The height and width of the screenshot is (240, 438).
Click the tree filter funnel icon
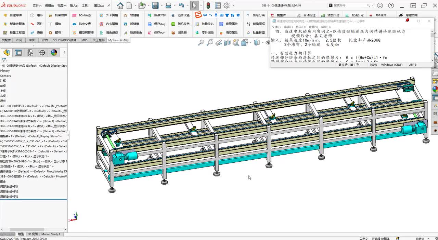pyautogui.click(x=3, y=61)
